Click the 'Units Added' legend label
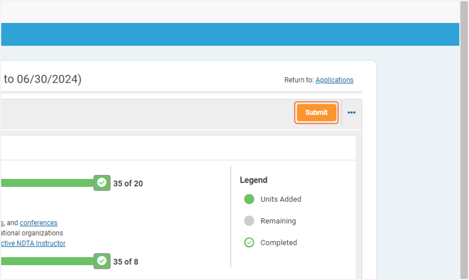Viewport: 469px width, 280px height. (x=281, y=199)
